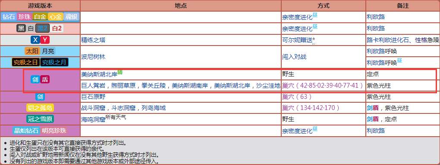Select the red Y version badge
This screenshot has width=440, height=165.
pos(45,40)
